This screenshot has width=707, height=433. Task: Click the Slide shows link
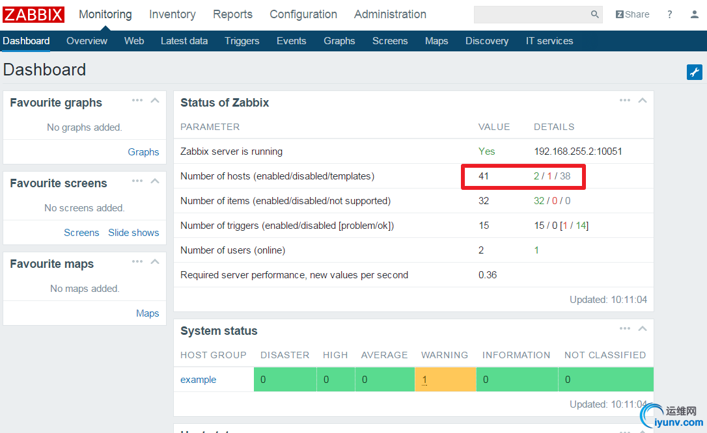tap(133, 233)
